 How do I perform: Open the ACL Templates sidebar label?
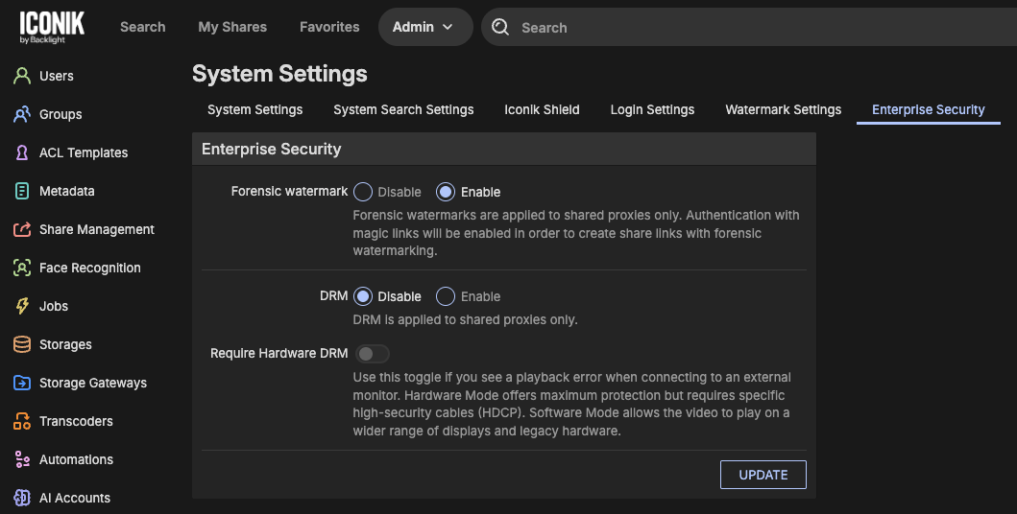[x=84, y=152]
